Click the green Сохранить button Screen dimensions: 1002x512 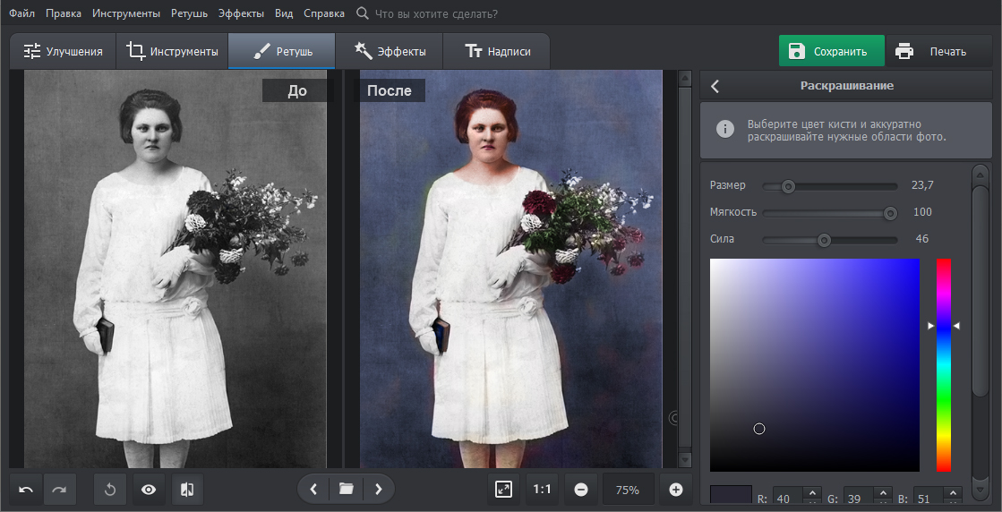click(x=830, y=51)
